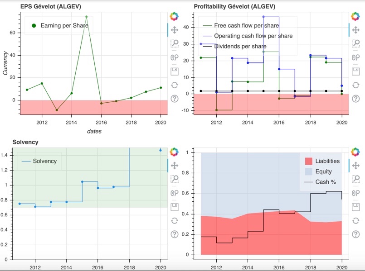Click the red Liabilities legend swatch
365x271 pixels.
(x=308, y=161)
